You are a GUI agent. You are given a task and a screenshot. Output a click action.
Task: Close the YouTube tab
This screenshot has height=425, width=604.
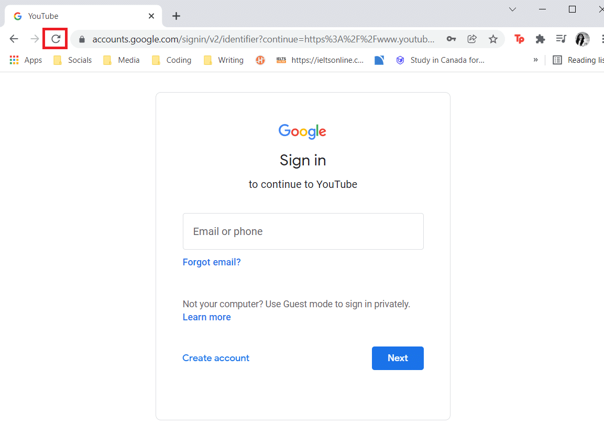(x=151, y=16)
